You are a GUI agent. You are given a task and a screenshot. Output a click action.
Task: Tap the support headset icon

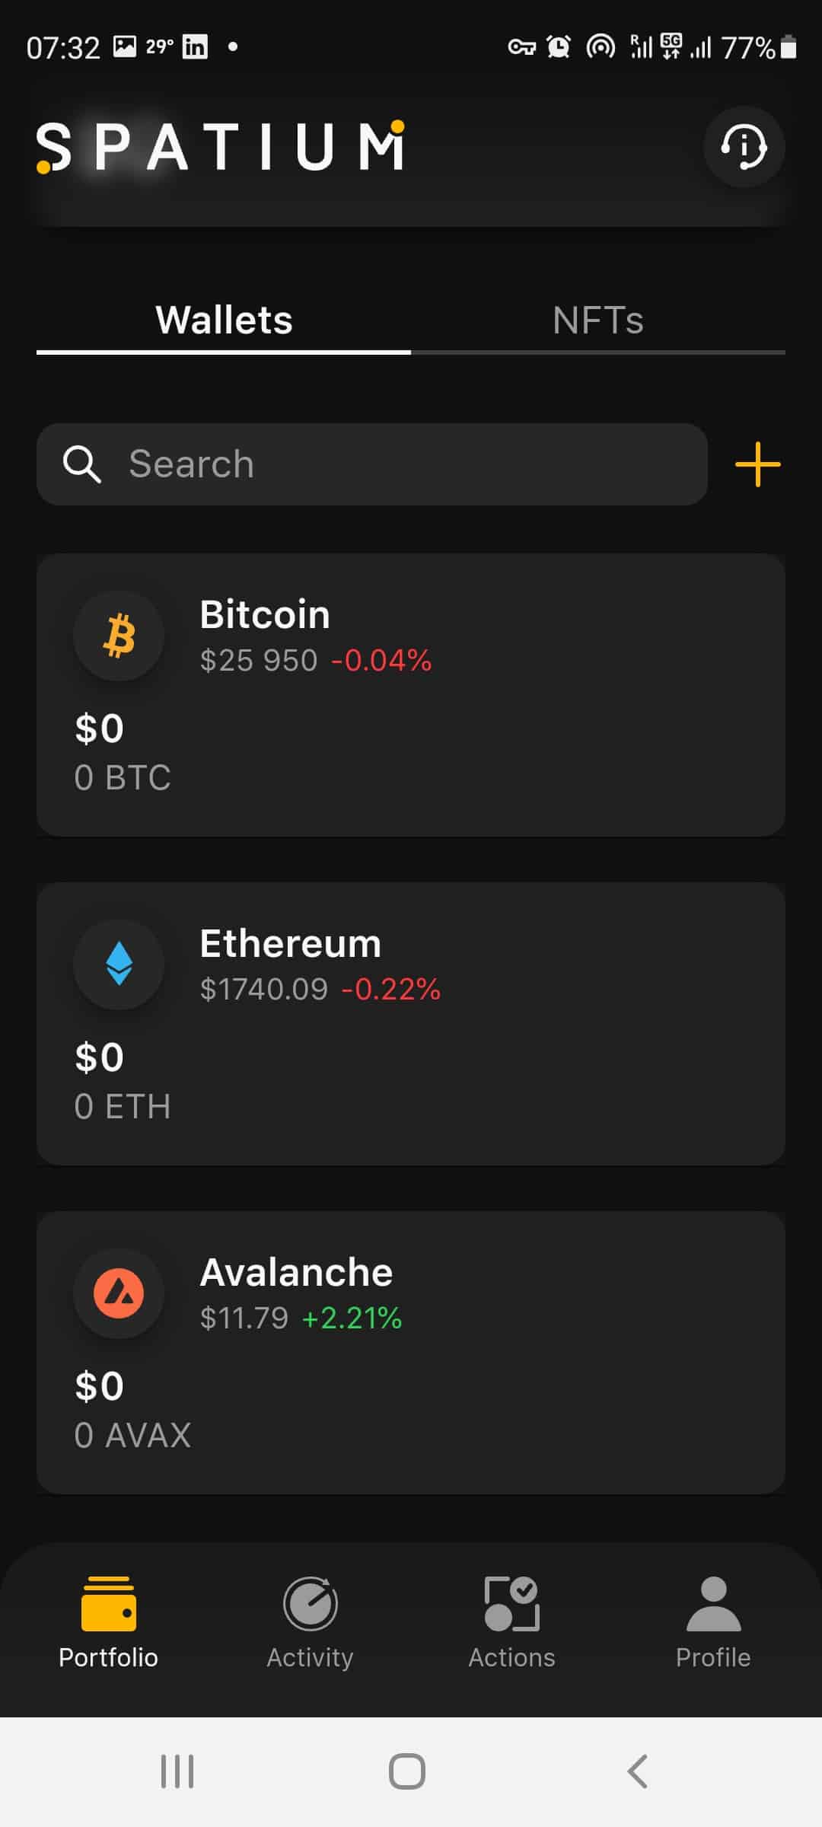click(x=744, y=146)
